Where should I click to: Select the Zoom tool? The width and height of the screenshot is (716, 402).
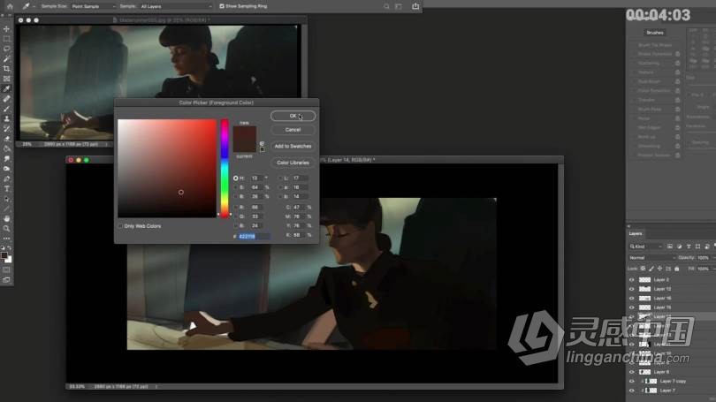(6, 229)
